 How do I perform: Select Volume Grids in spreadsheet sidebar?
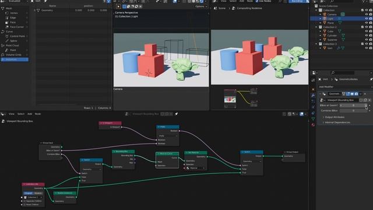click(x=13, y=55)
